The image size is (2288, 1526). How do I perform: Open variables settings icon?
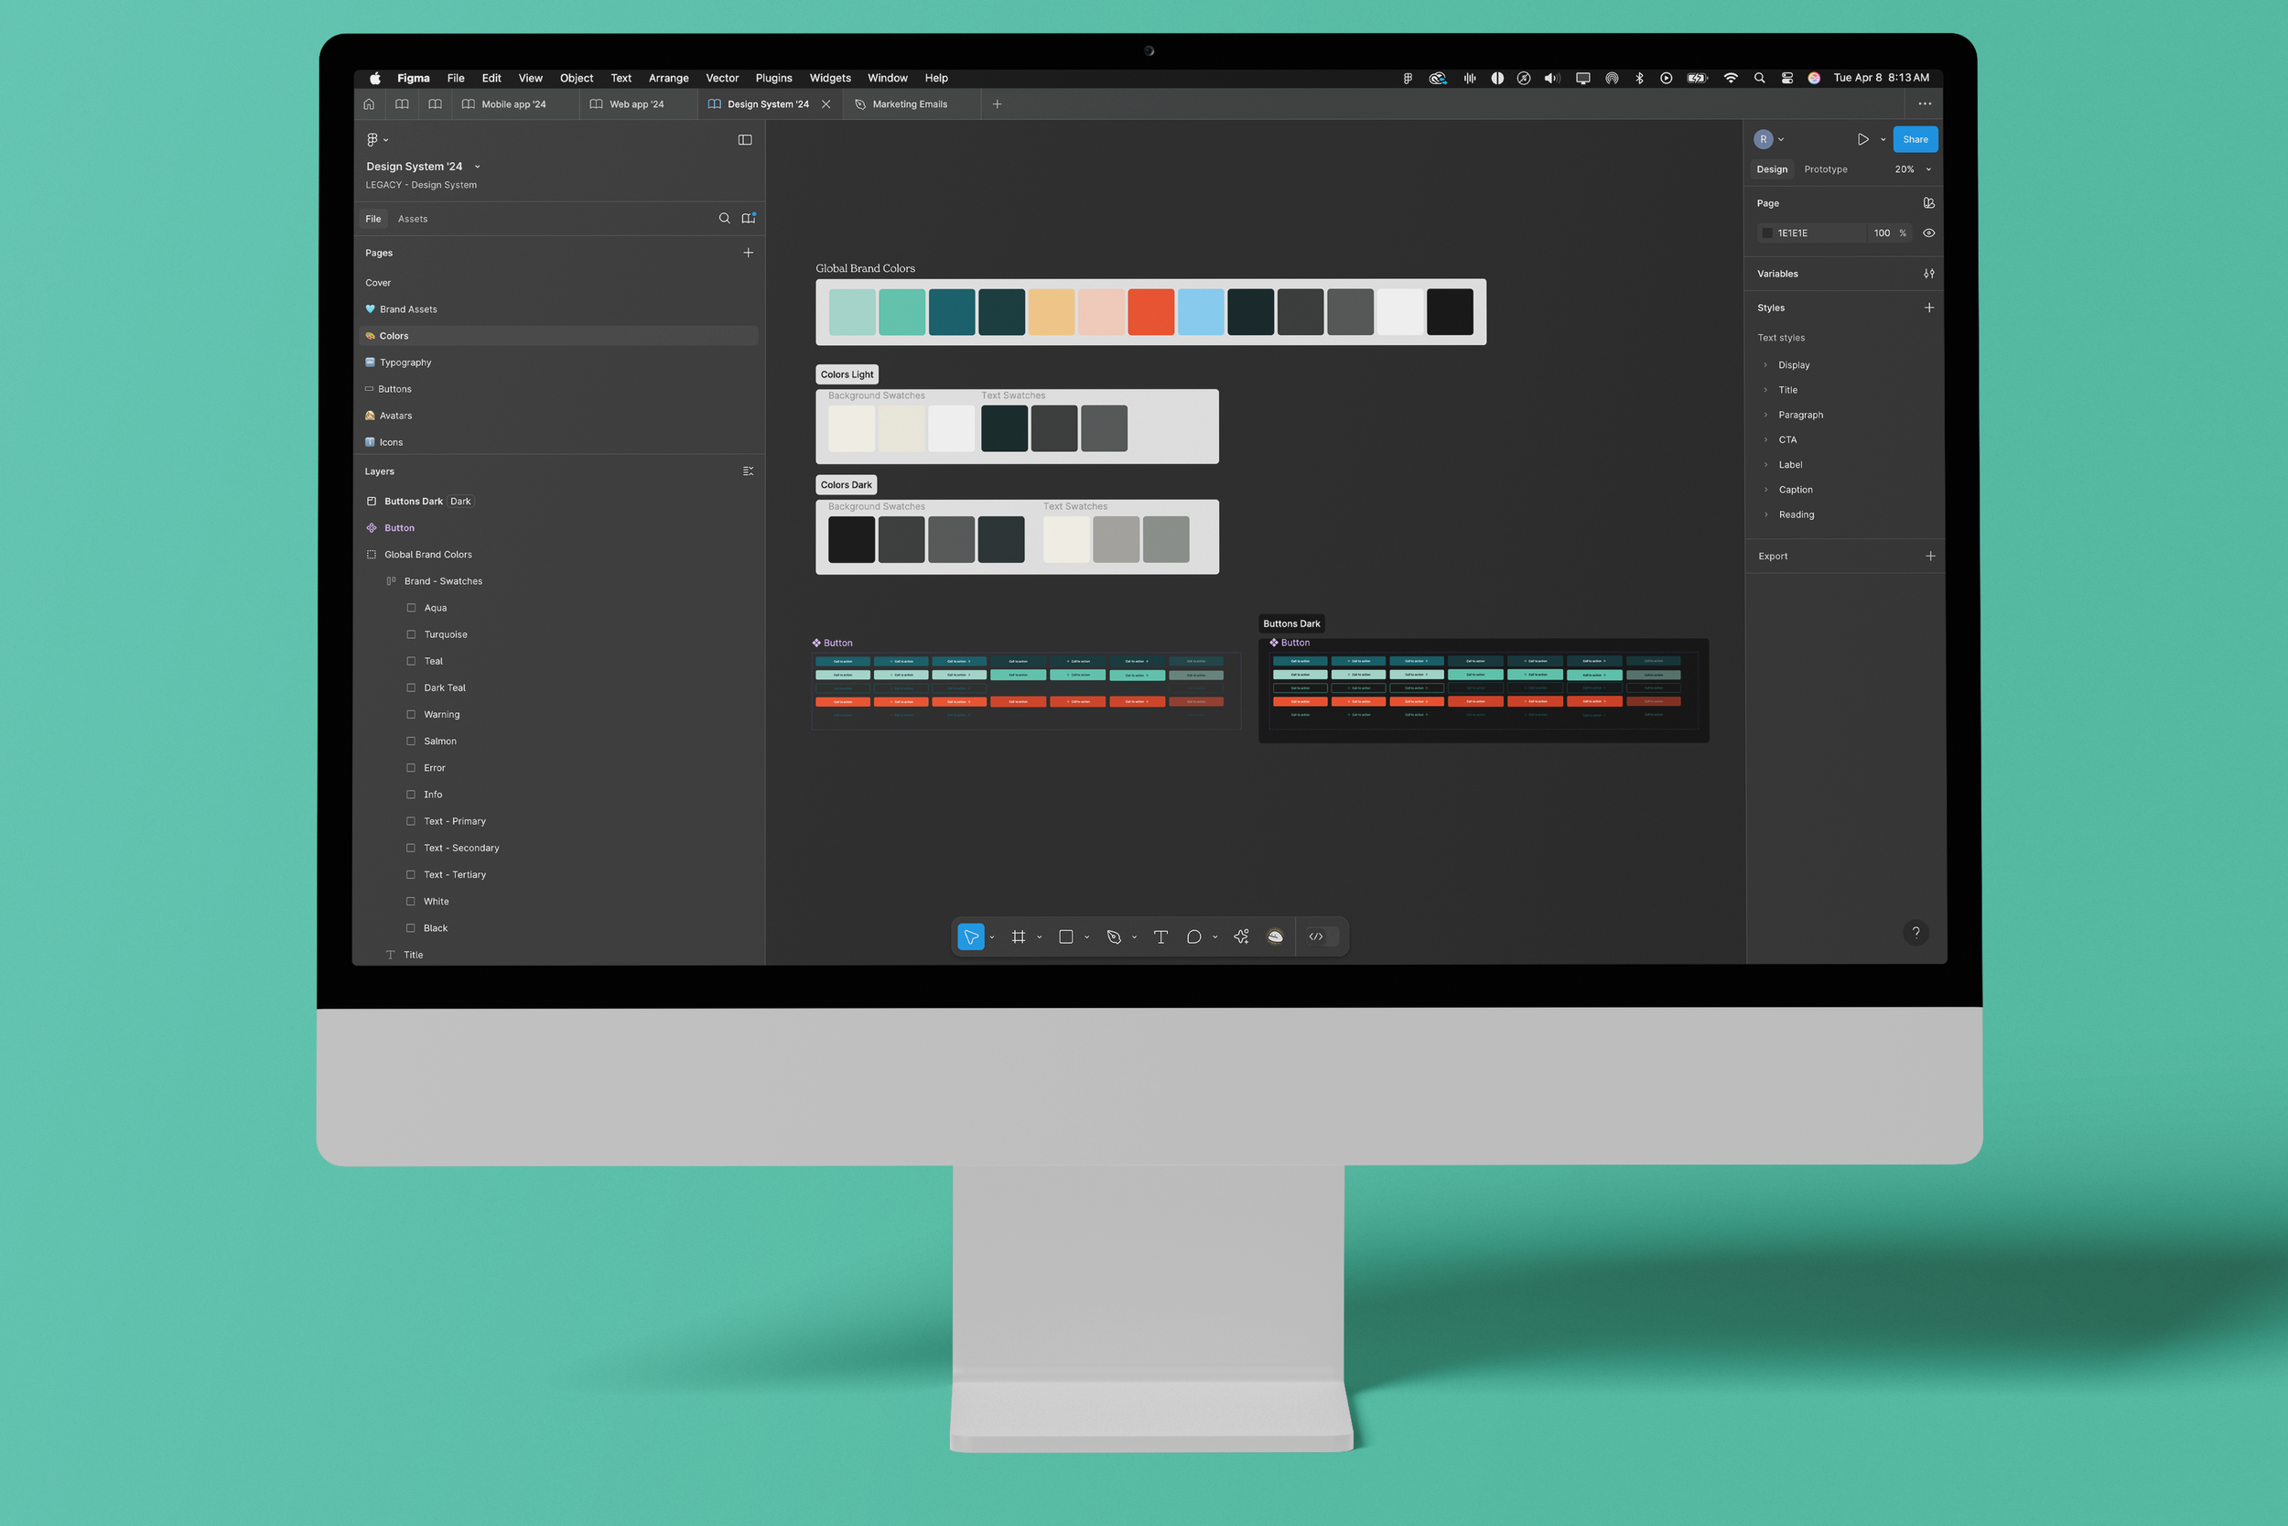point(1928,274)
